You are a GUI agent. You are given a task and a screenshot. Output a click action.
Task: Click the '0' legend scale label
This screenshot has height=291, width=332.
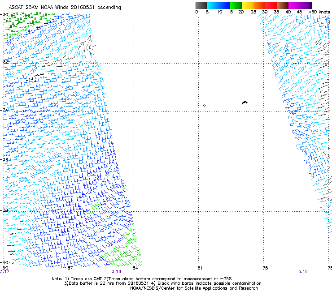(x=197, y=12)
